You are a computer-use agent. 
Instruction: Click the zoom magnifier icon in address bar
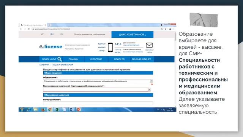[162, 29]
